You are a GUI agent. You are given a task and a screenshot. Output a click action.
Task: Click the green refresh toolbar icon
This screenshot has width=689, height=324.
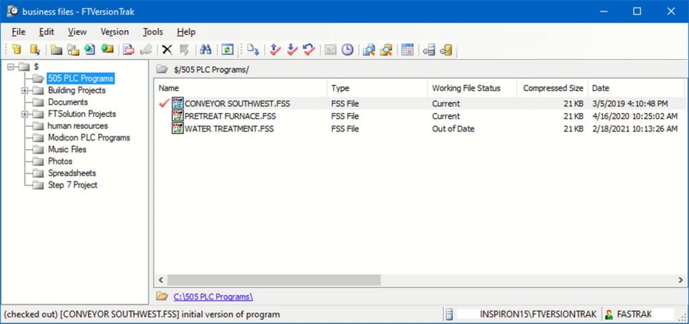click(x=227, y=50)
